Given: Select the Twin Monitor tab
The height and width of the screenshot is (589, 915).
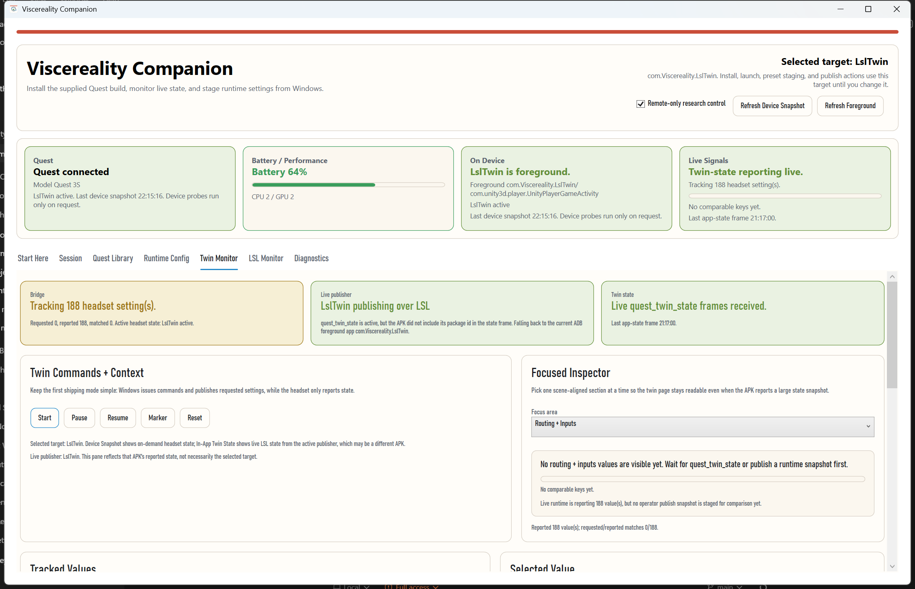Looking at the screenshot, I should [x=219, y=258].
